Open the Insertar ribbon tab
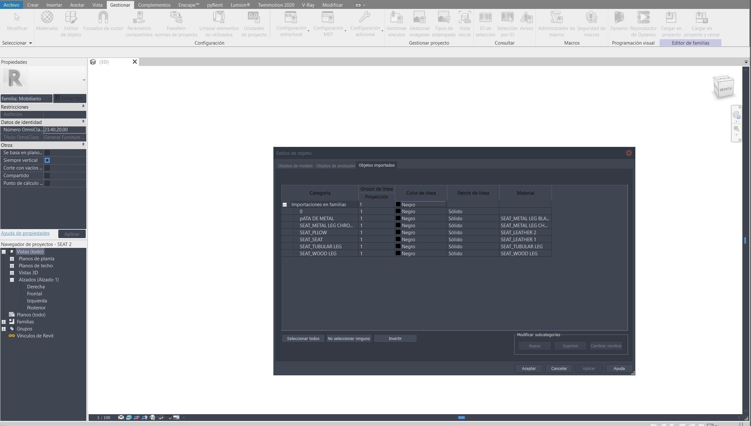This screenshot has width=751, height=426. tap(54, 5)
